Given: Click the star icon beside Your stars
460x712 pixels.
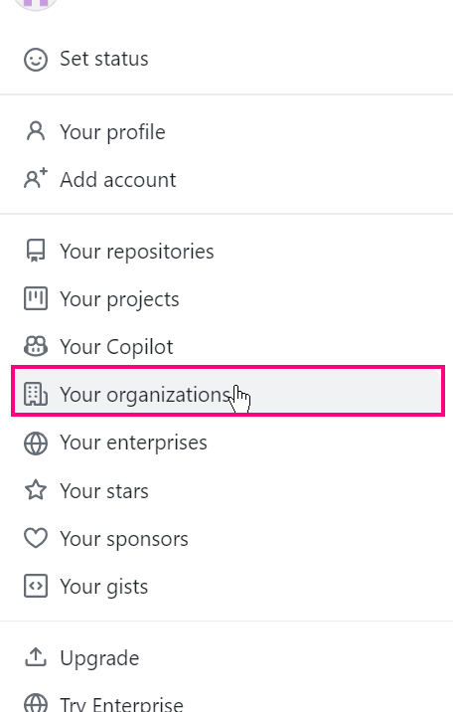Looking at the screenshot, I should (36, 490).
